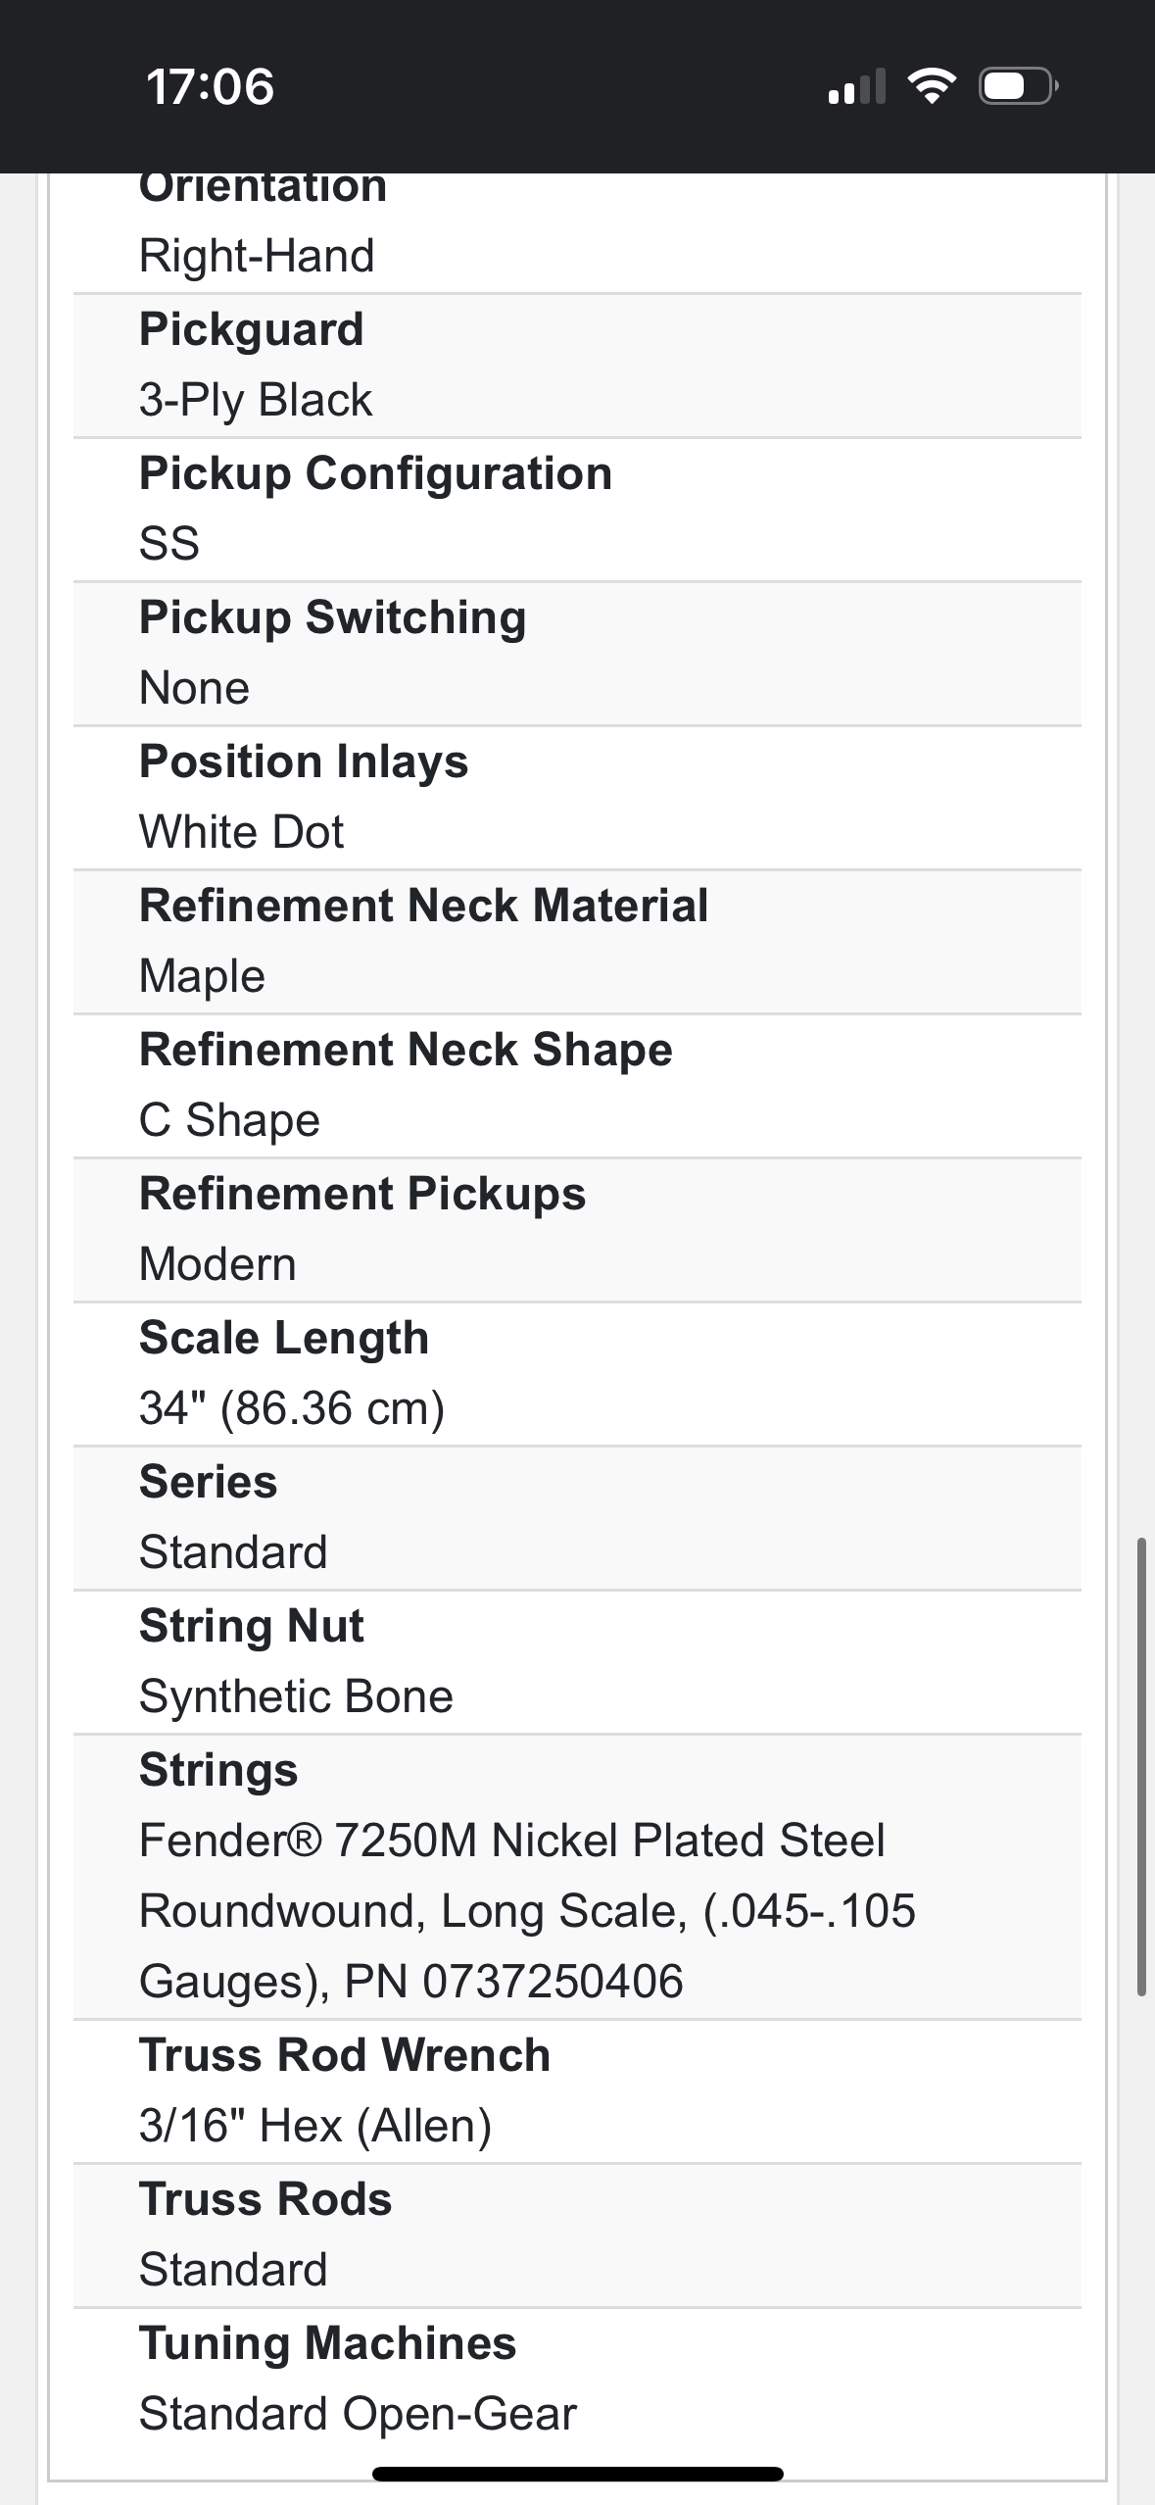
Task: Select the Position Inlays White Dot value
Action: coord(241,832)
